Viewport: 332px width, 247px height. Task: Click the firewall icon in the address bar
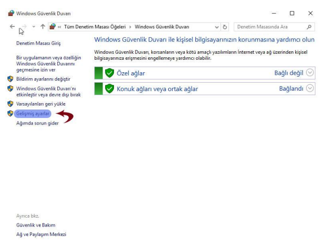click(52, 26)
